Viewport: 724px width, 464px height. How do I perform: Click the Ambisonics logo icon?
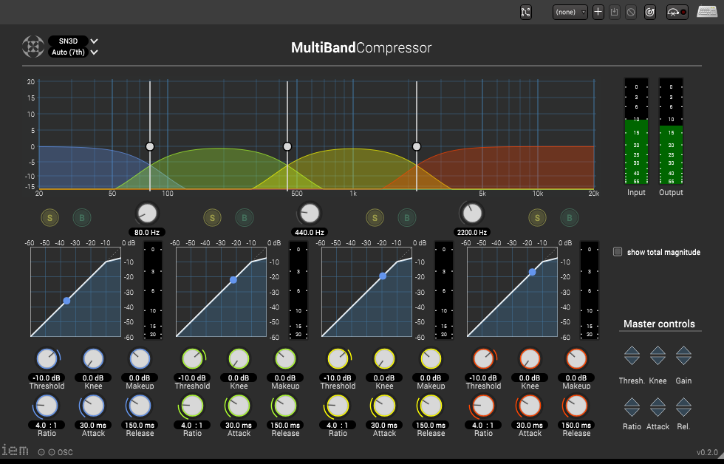pos(33,47)
